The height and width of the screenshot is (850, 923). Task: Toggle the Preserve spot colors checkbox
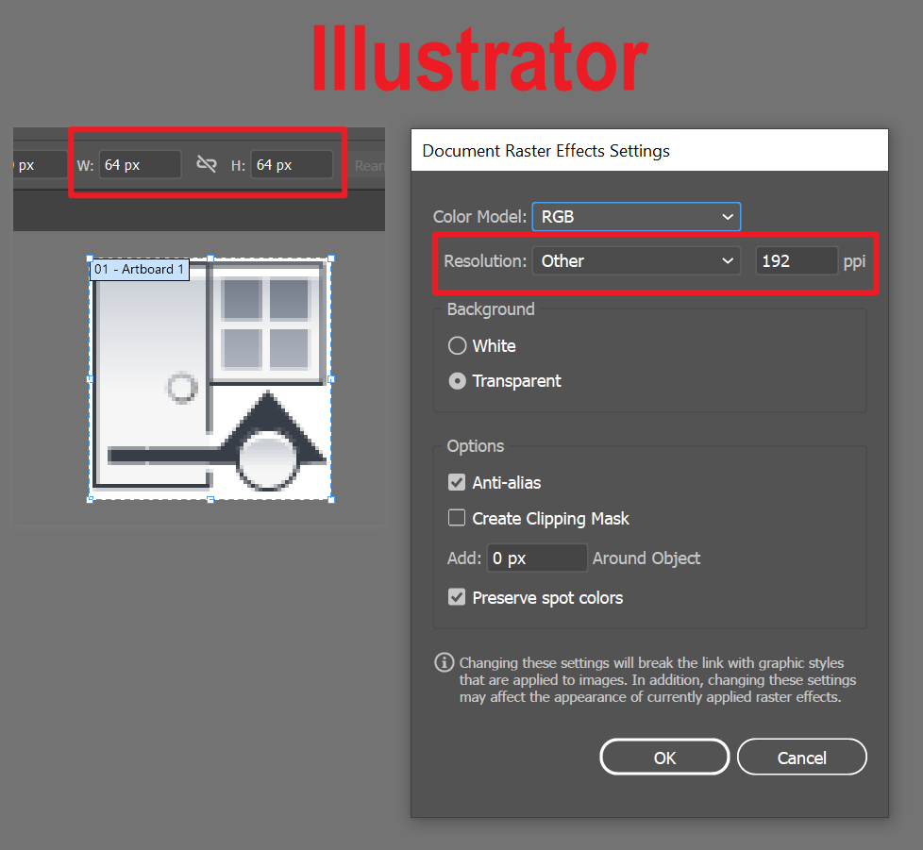457,597
